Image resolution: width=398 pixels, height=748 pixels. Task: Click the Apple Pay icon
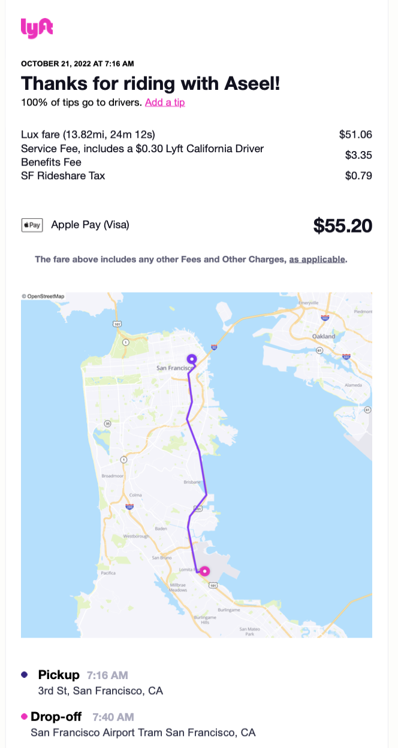pyautogui.click(x=32, y=225)
